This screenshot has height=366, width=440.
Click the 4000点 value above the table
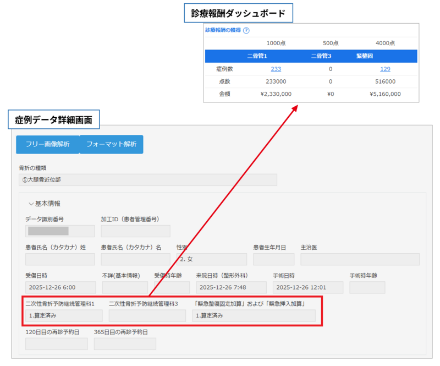[385, 43]
